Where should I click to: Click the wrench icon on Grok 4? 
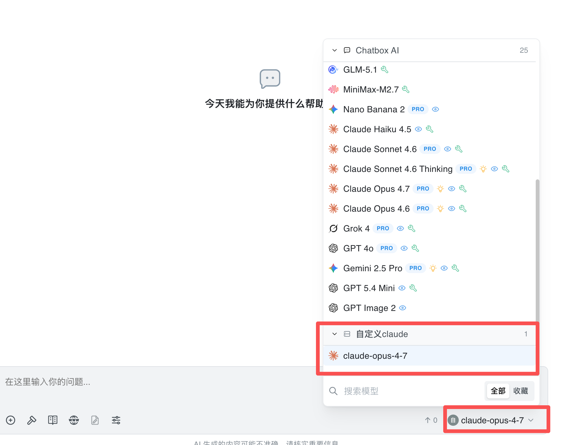(412, 228)
